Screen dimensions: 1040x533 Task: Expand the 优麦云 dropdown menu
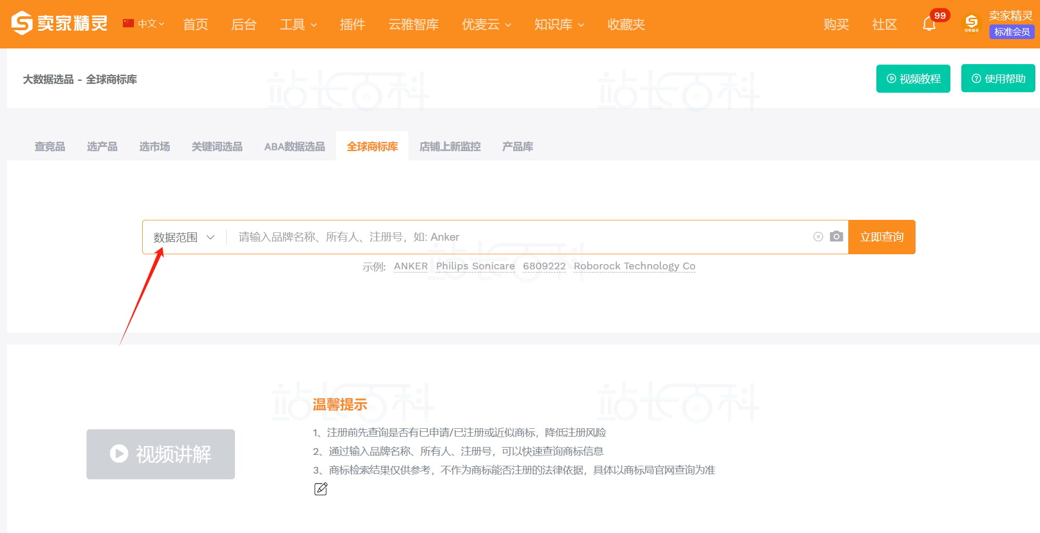(x=487, y=24)
